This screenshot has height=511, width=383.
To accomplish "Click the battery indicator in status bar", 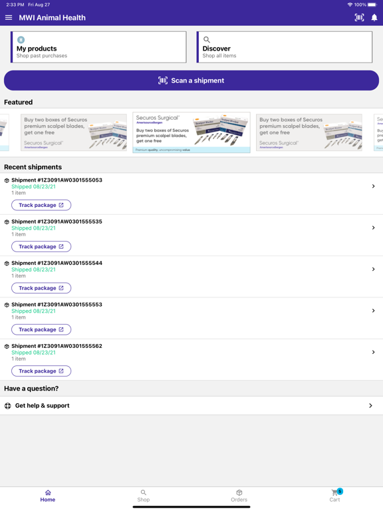I will (x=372, y=5).
